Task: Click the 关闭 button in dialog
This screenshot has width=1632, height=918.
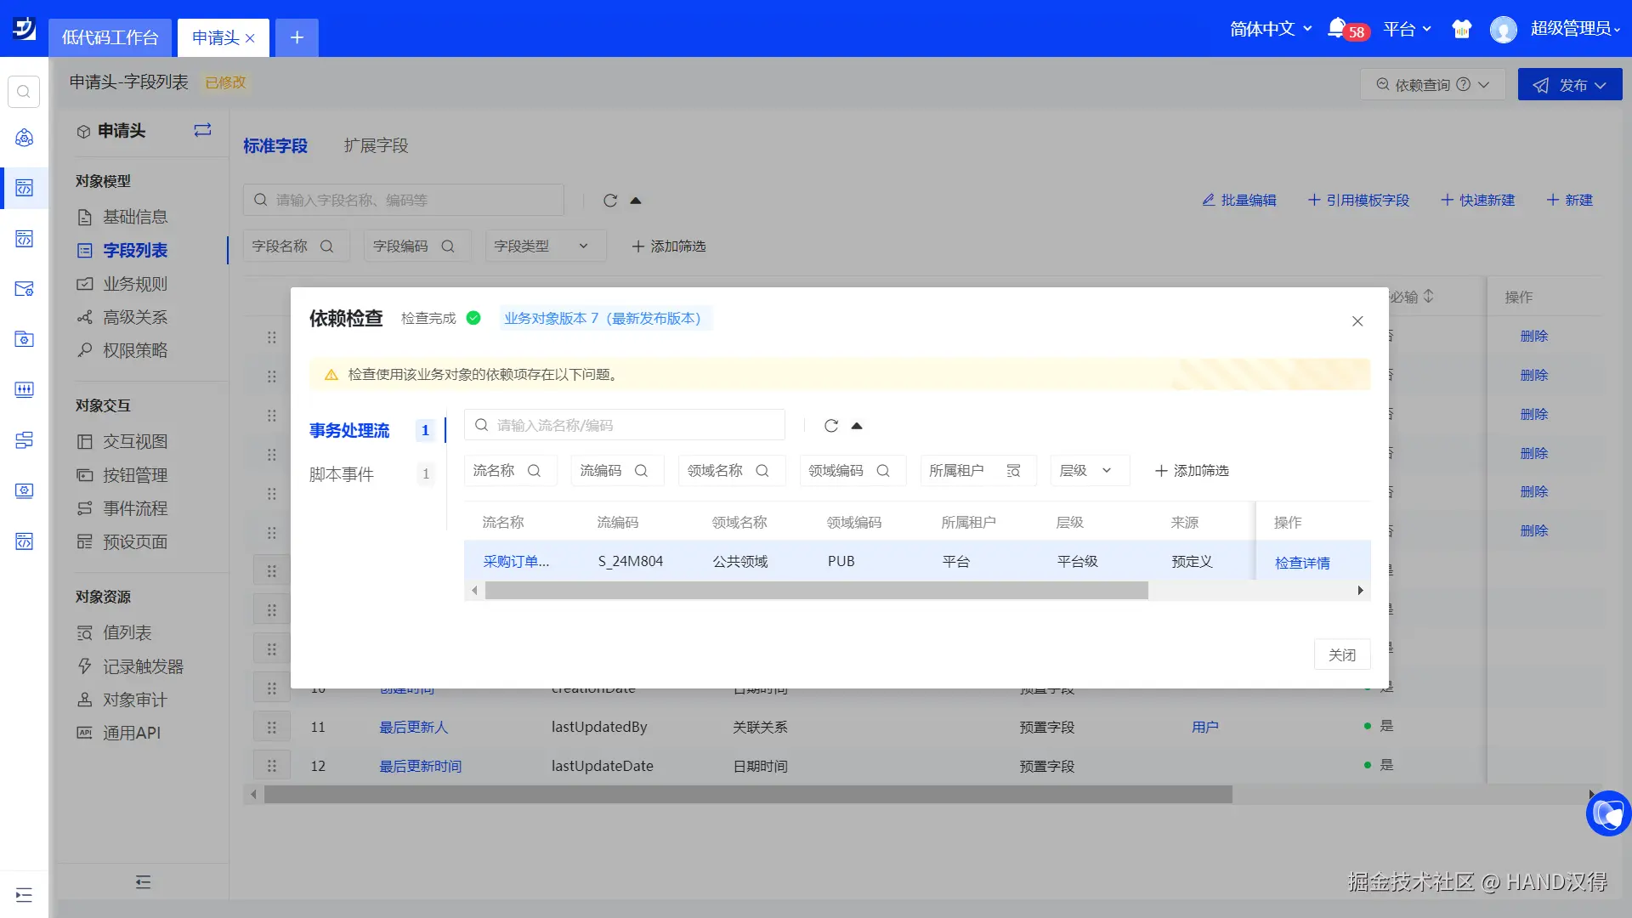Action: tap(1341, 654)
